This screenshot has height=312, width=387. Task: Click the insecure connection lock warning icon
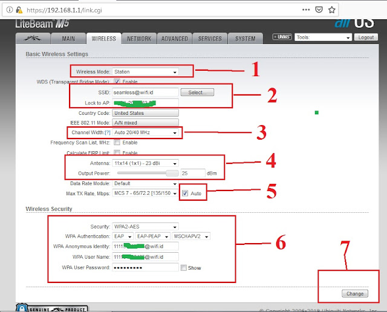point(19,10)
